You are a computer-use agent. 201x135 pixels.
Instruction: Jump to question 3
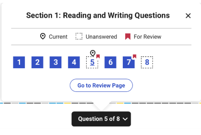pos(56,62)
